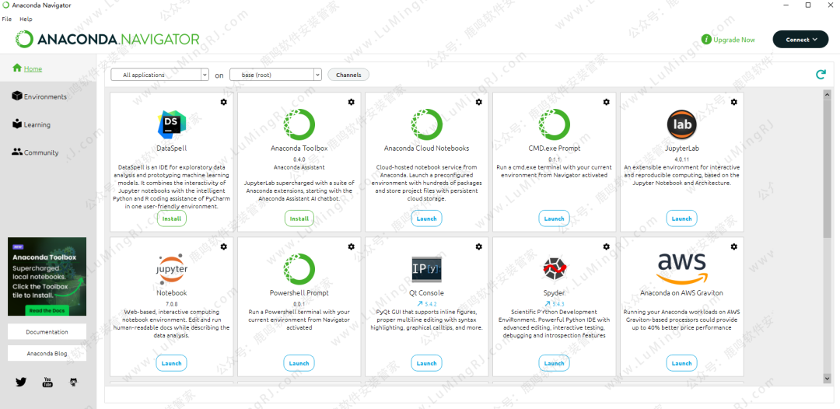The width and height of the screenshot is (840, 409).
Task: Open the gear options on JupyterLab tile
Action: (x=733, y=102)
